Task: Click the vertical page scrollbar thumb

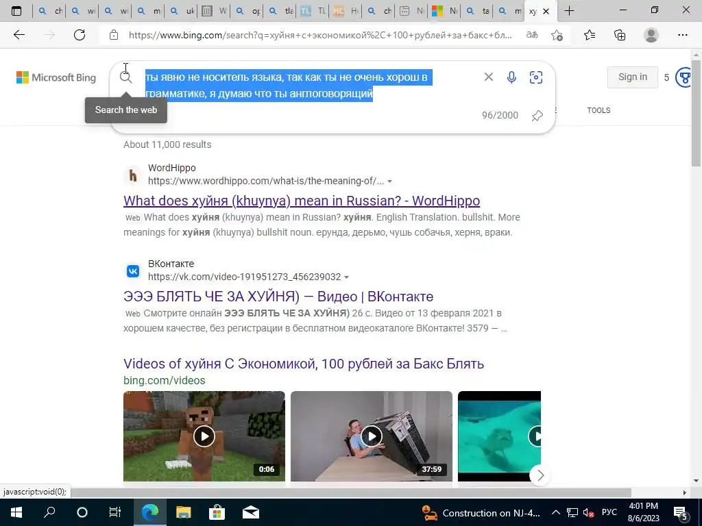Action: 697,113
